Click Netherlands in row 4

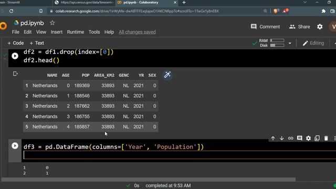(x=45, y=117)
